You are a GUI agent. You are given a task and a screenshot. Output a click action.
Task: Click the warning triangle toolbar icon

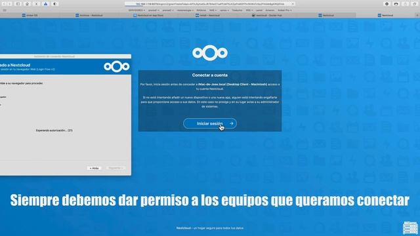click(x=45, y=4)
